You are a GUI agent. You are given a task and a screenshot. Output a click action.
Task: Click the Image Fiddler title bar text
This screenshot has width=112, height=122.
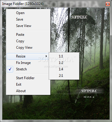pyautogui.click(x=23, y=4)
